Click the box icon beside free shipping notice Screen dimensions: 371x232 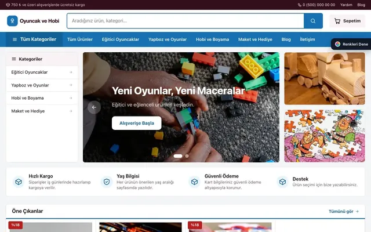pos(8,5)
